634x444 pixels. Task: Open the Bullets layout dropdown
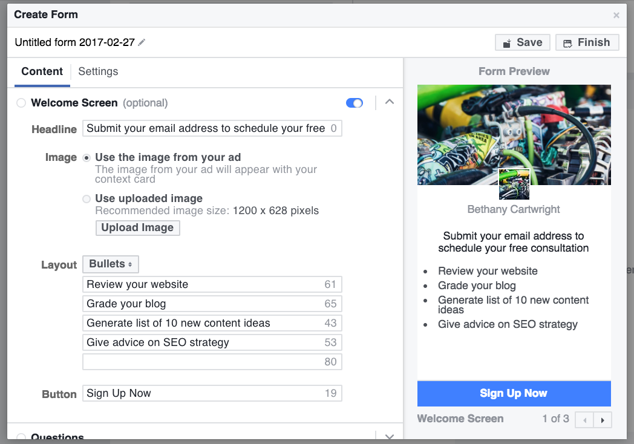pyautogui.click(x=110, y=264)
